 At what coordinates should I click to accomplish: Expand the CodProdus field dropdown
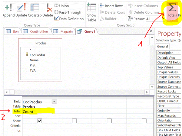point(54,102)
